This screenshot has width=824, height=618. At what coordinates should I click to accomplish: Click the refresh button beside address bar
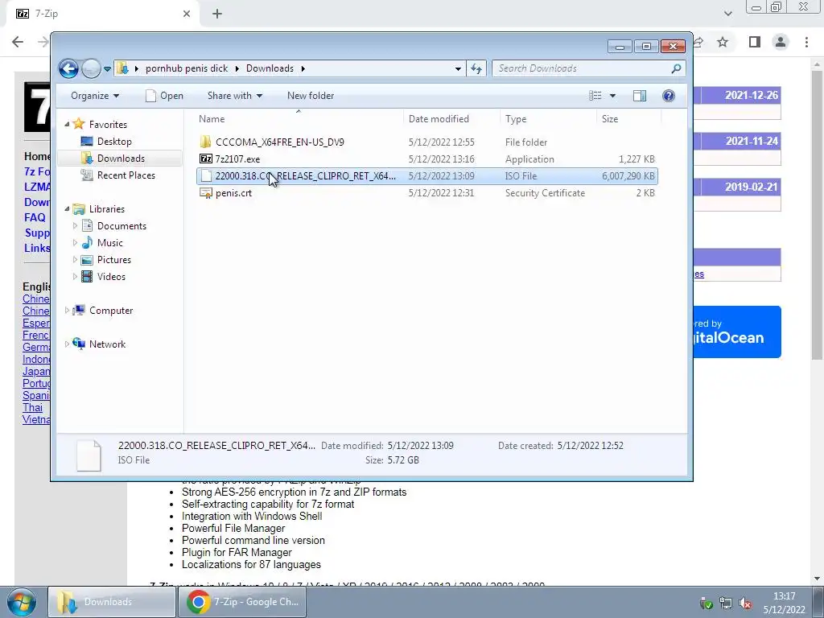476,68
